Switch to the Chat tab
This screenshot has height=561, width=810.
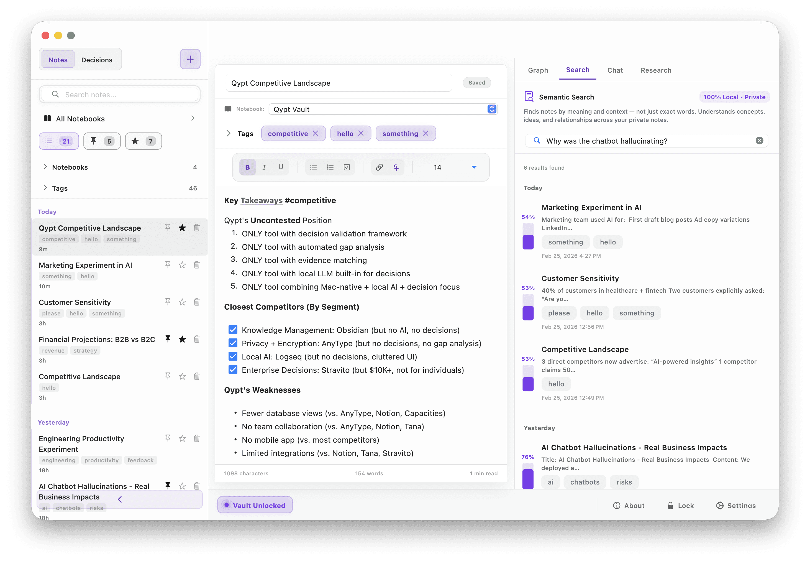(615, 70)
